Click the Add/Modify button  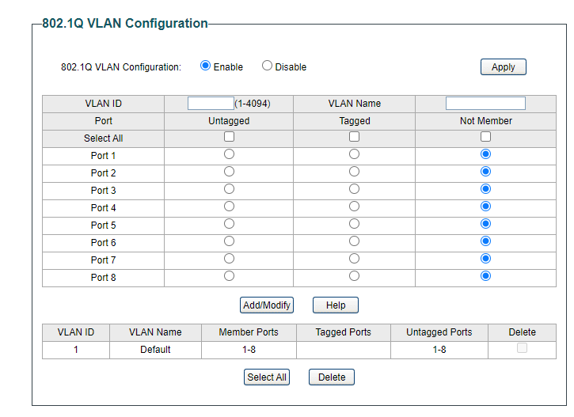click(x=267, y=305)
